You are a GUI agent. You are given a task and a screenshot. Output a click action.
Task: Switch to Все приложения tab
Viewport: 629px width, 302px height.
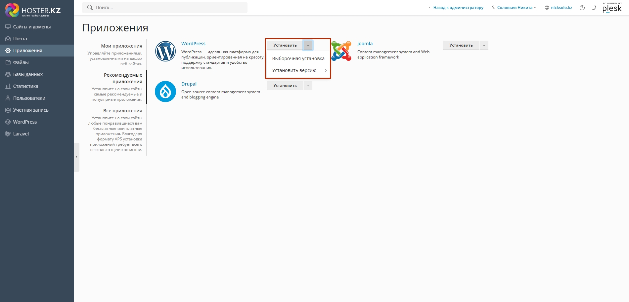coord(123,111)
